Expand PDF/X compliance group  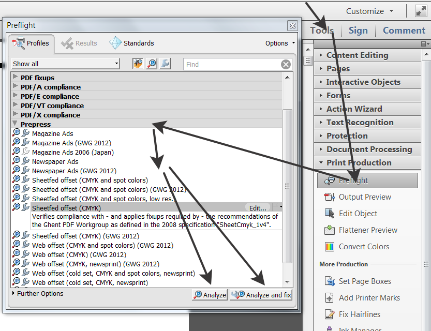pyautogui.click(x=15, y=114)
